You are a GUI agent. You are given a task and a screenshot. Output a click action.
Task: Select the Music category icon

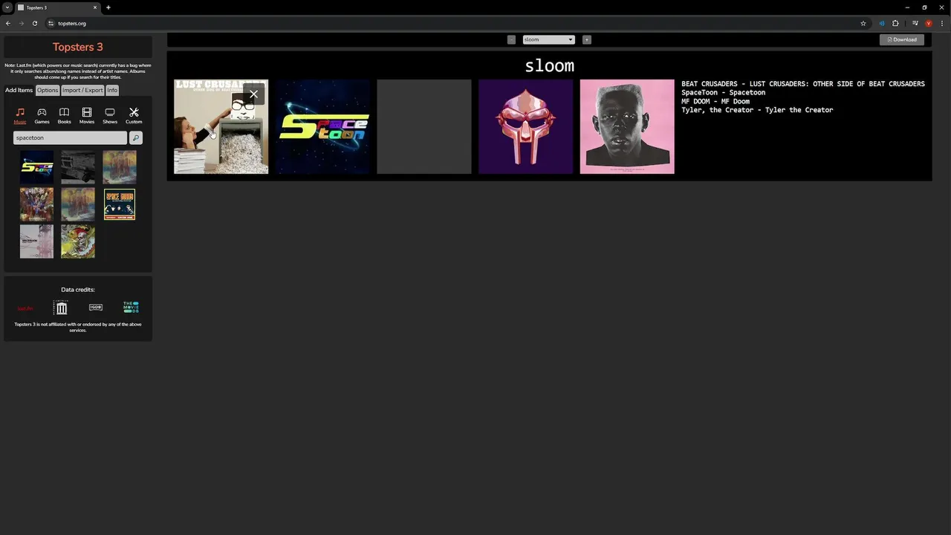20,115
